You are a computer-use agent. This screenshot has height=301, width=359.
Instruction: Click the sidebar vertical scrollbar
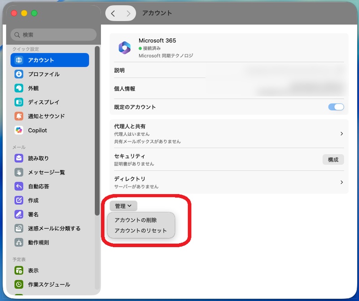(97, 131)
